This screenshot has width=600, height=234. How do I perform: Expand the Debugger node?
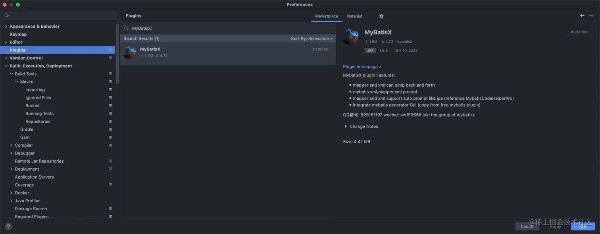point(11,153)
